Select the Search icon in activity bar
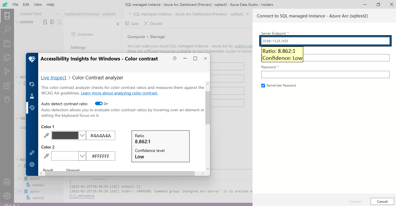Image resolution: width=396 pixels, height=206 pixels. pyautogui.click(x=7, y=29)
